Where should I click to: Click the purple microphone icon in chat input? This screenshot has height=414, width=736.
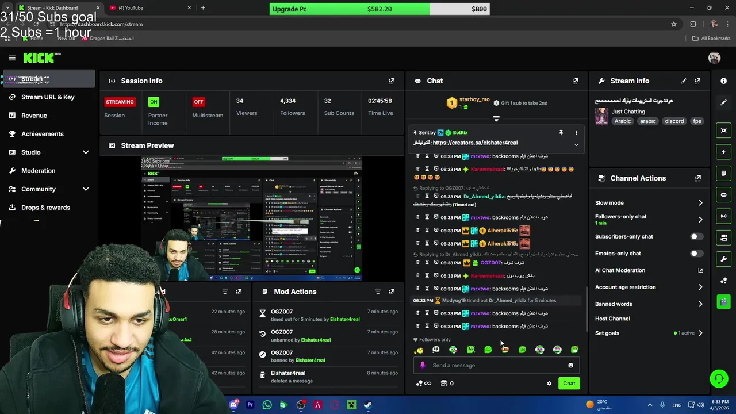pyautogui.click(x=423, y=365)
